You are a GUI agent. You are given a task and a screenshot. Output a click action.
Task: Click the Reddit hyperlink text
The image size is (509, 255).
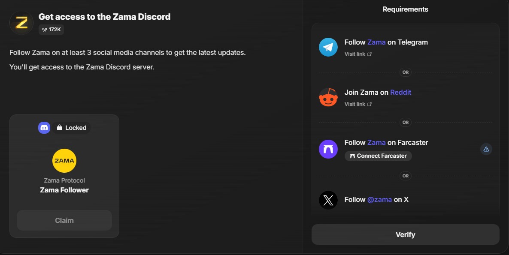(x=400, y=92)
